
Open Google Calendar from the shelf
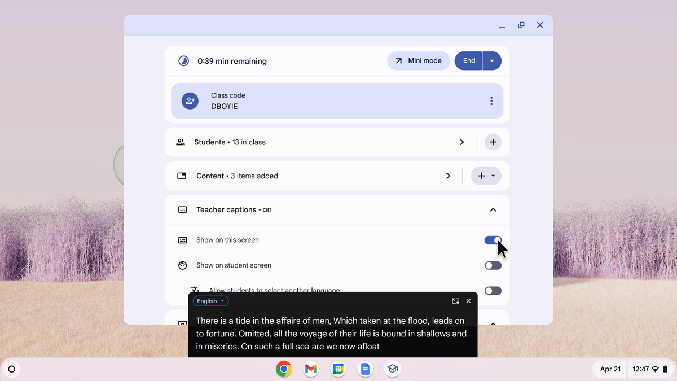coord(338,370)
